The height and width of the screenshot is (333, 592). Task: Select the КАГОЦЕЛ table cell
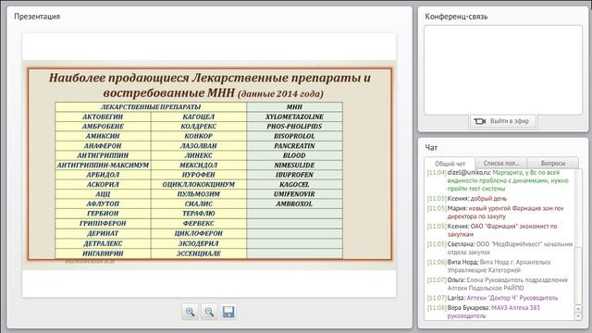click(x=199, y=117)
